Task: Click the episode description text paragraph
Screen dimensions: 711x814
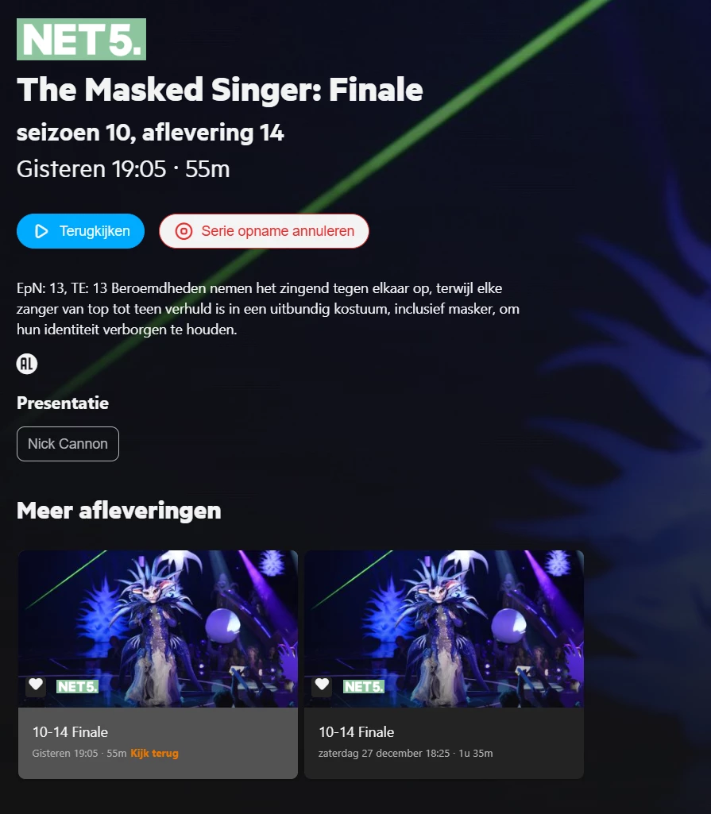Action: tap(268, 309)
